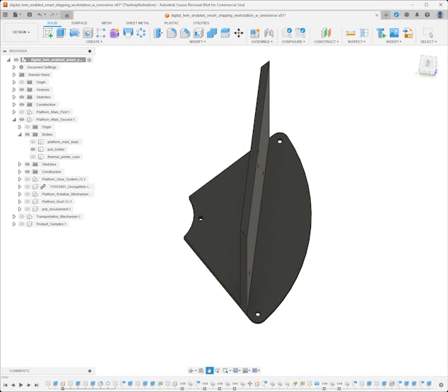
Task: Open the Design workspace dropdown
Action: [20, 32]
